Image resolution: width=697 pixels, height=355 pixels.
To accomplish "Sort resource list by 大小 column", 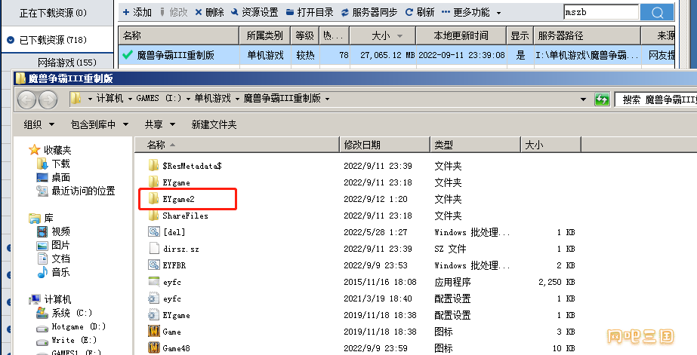I will (382, 35).
